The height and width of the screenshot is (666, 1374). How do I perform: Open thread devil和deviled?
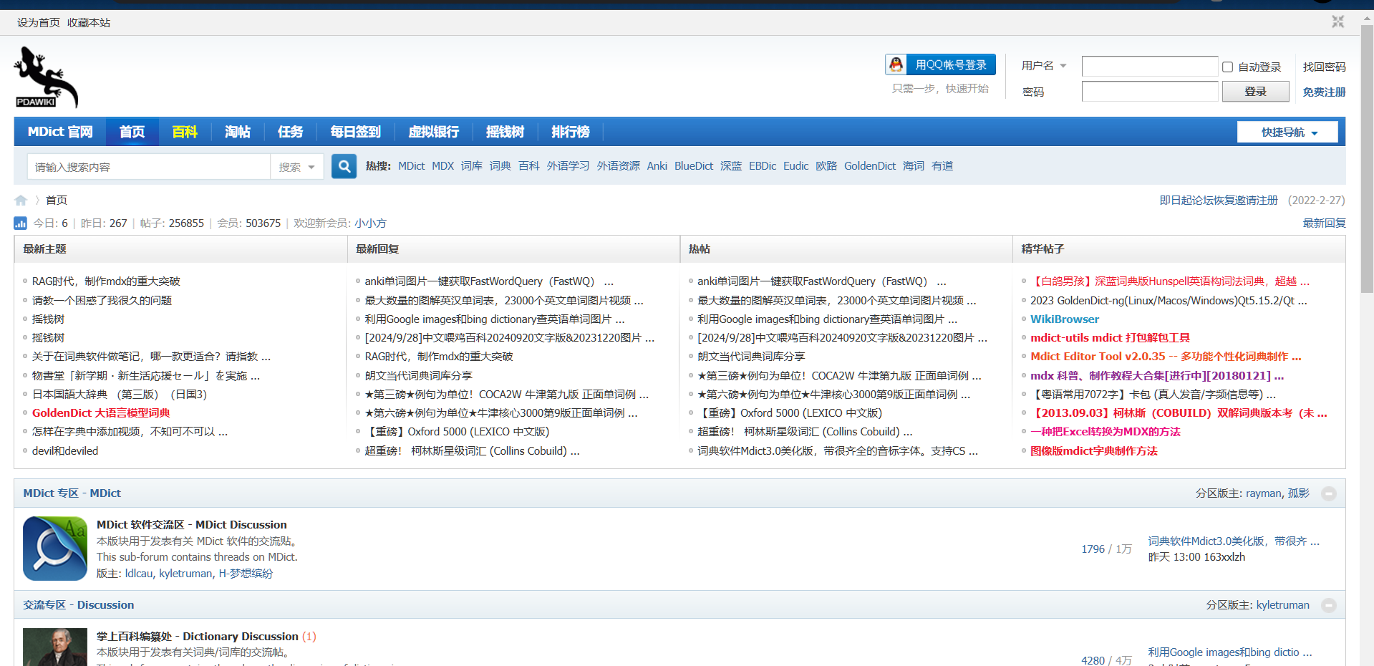65,451
